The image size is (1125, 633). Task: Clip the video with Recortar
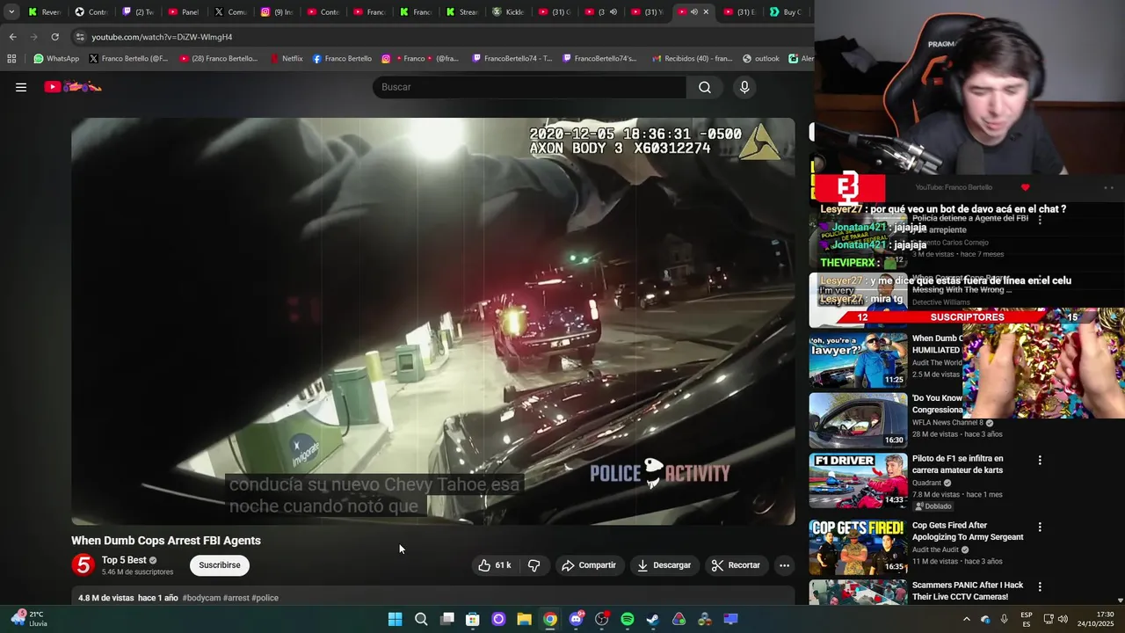[736, 565]
